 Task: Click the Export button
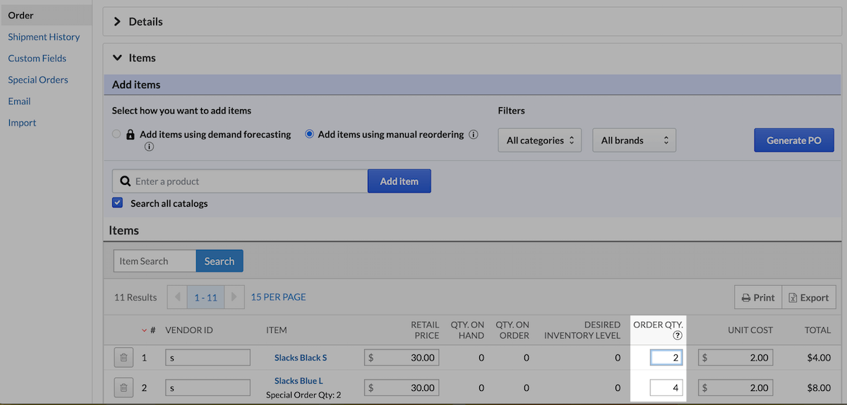pos(809,297)
